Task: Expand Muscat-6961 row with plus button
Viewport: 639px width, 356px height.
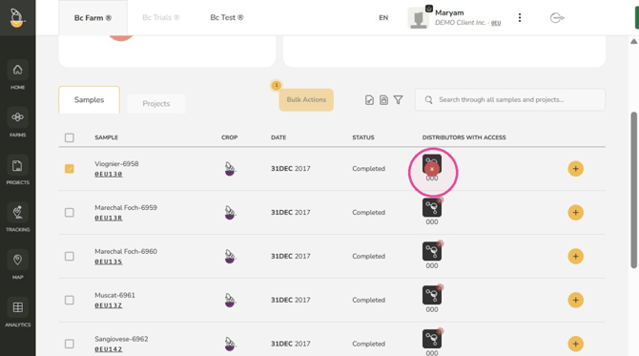Action: tap(575, 300)
